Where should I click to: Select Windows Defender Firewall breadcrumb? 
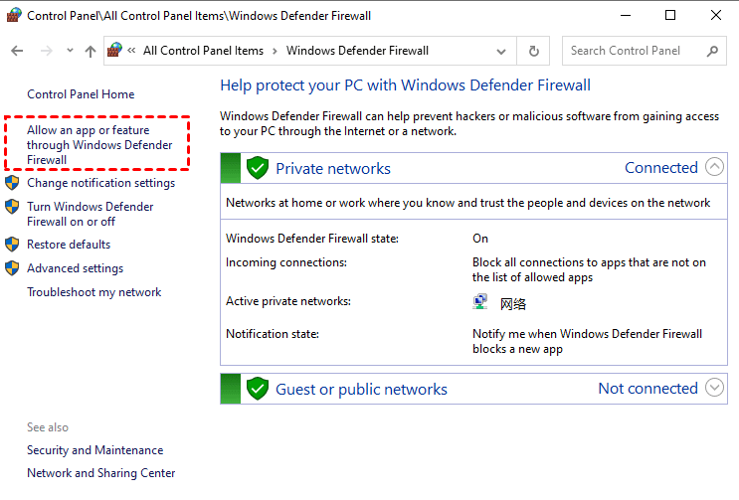pyautogui.click(x=357, y=51)
